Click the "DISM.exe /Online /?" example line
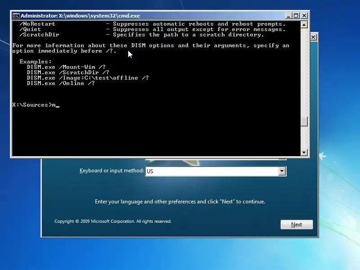 pyautogui.click(x=61, y=83)
